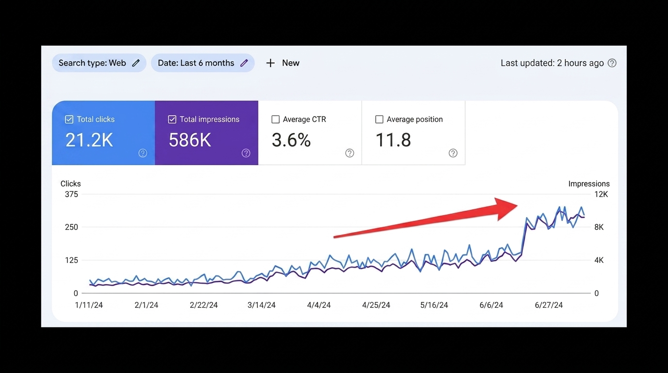The height and width of the screenshot is (373, 668).
Task: Open help icon next to Last updated
Action: pyautogui.click(x=612, y=63)
